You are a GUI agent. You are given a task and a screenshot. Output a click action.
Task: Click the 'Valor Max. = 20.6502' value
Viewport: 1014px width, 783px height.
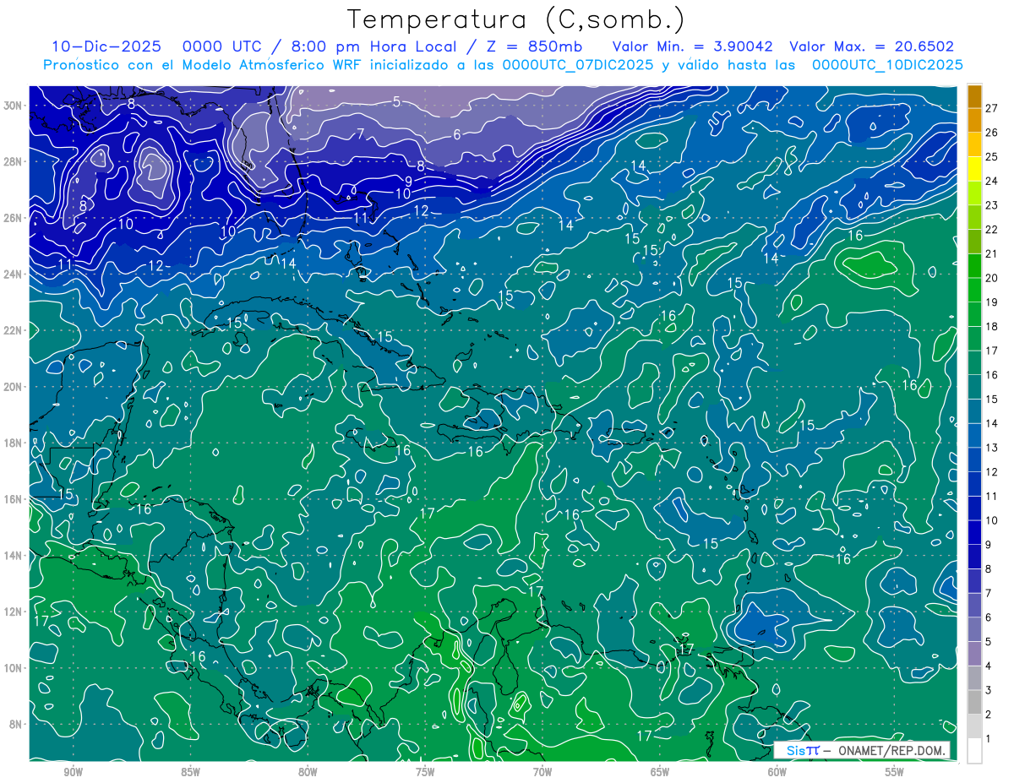click(x=872, y=46)
